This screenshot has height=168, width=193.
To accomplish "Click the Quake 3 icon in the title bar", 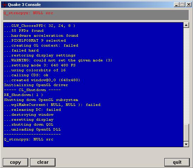I will [5, 5].
